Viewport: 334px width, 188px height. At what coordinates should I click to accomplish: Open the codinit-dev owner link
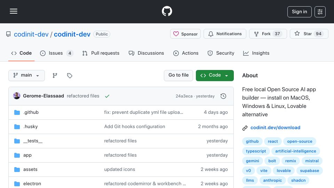pyautogui.click(x=31, y=34)
